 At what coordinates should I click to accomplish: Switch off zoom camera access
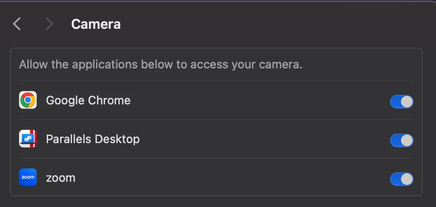[x=401, y=179]
